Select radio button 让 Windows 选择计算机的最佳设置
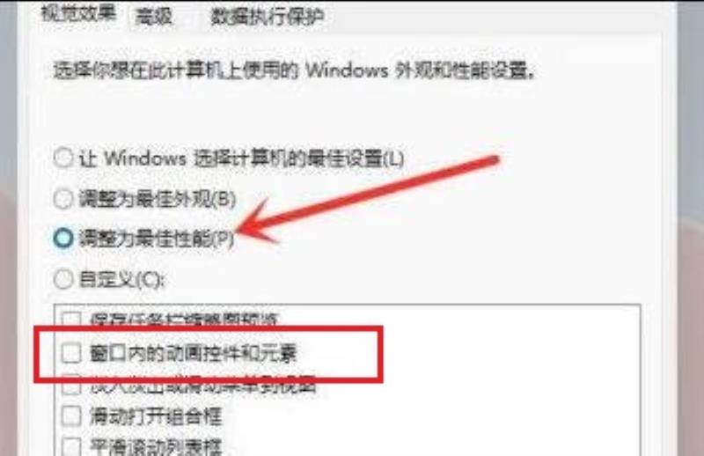This screenshot has height=456, width=704. point(63,158)
